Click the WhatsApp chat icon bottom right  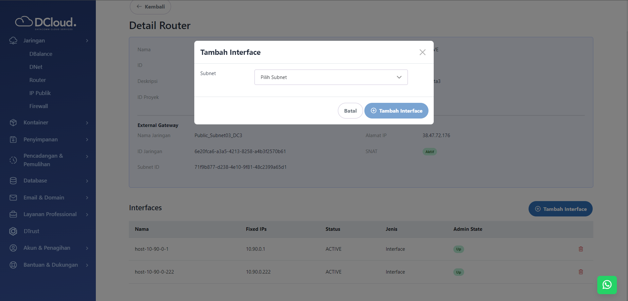[607, 285]
